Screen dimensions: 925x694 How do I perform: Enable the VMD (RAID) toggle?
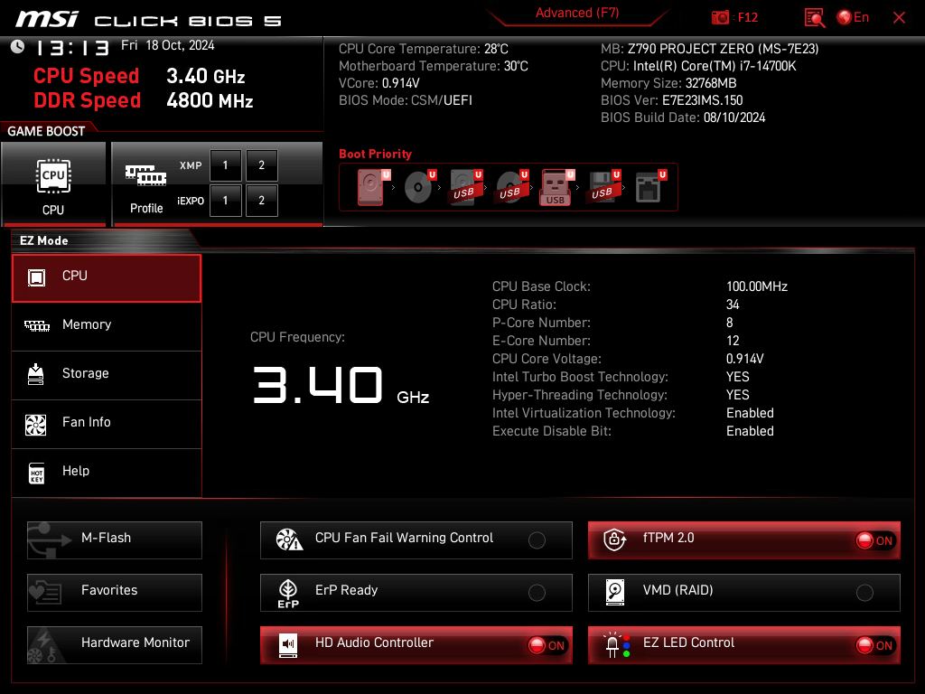864,593
